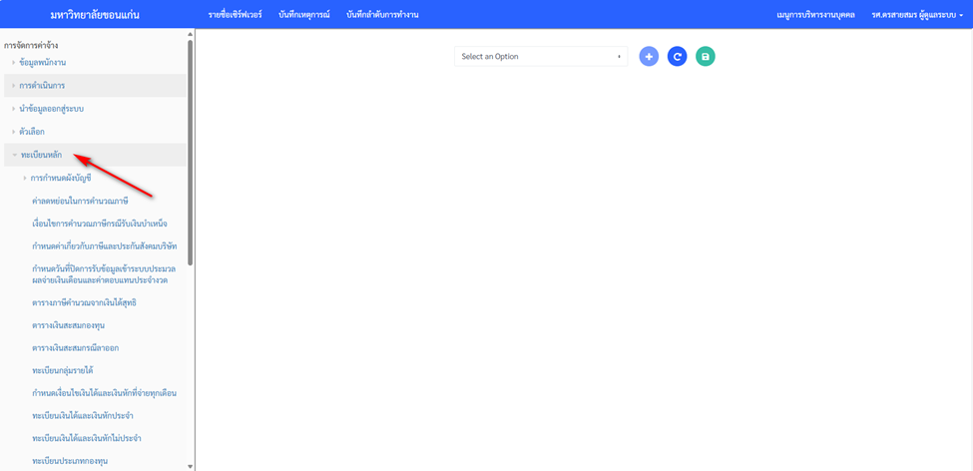
Task: Click the green save disk icon
Action: 706,57
